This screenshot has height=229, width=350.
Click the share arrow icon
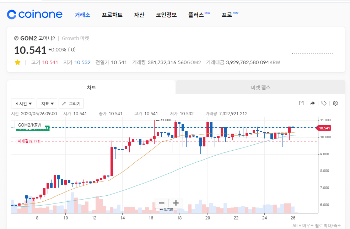pyautogui.click(x=312, y=103)
